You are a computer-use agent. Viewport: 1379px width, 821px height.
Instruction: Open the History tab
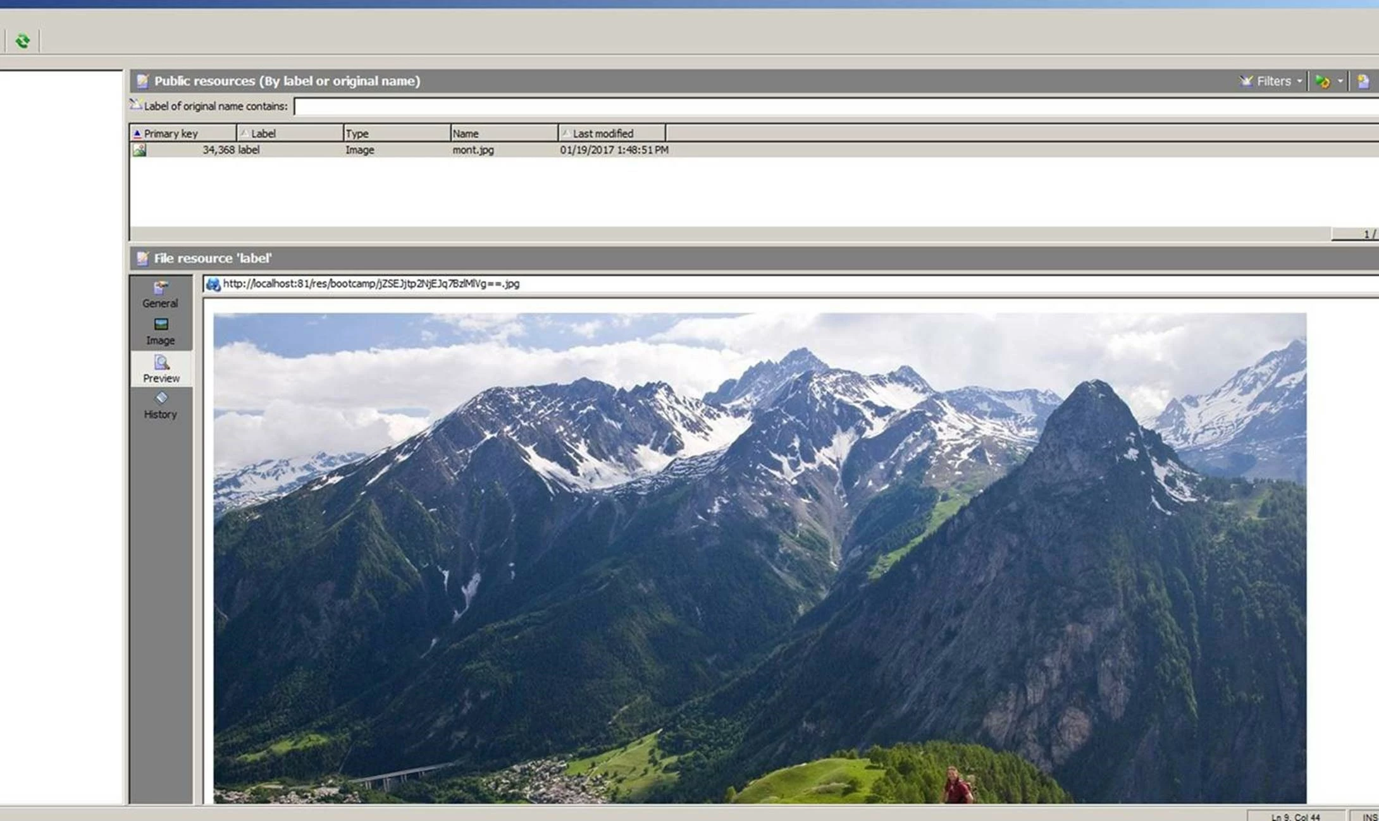[x=160, y=405]
